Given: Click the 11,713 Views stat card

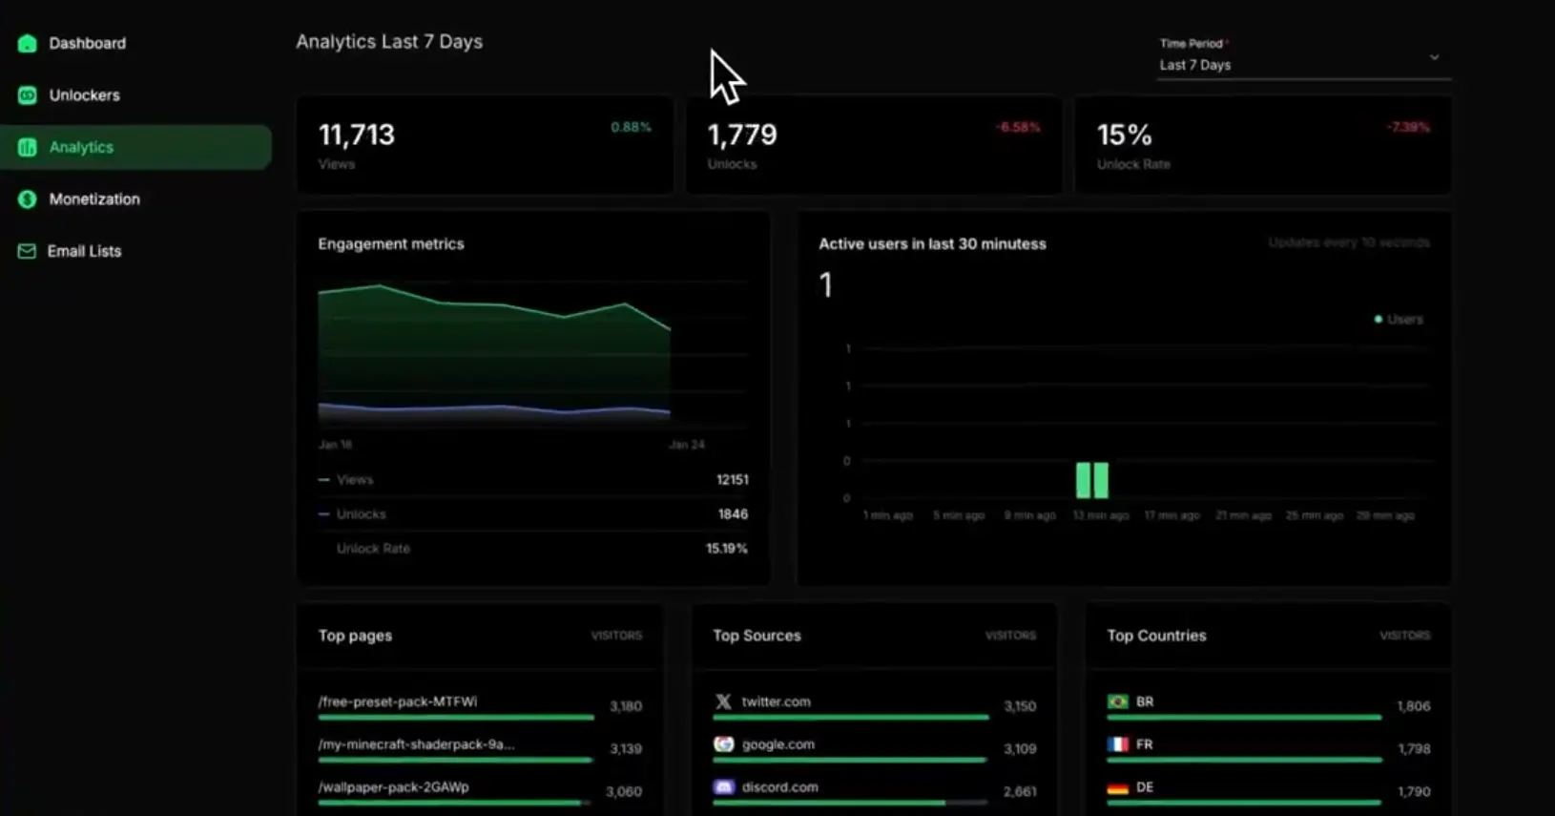Looking at the screenshot, I should coord(485,145).
